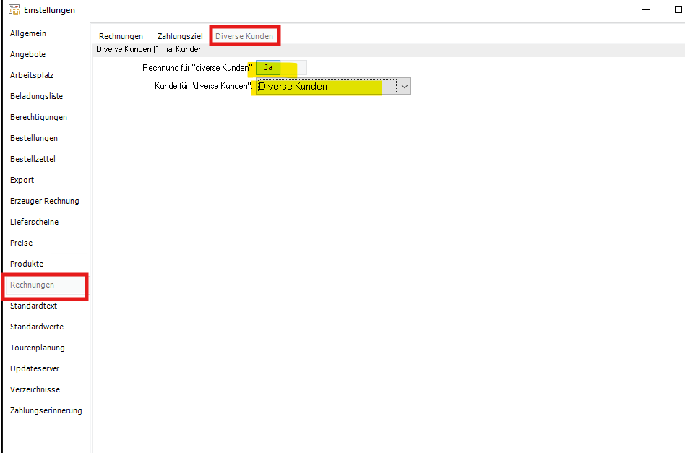Toggle the 'Ja' switch for diverse Kunden invoices

281,68
